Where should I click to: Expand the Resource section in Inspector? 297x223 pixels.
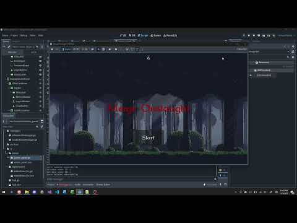tap(271, 63)
